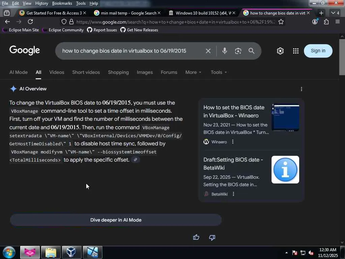The image size is (345, 259).
Task: Click the Sign in button
Action: pos(318,51)
